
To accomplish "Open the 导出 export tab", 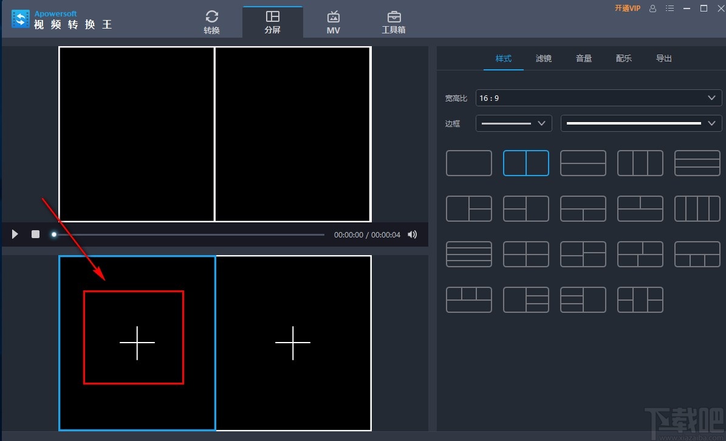I will point(663,58).
